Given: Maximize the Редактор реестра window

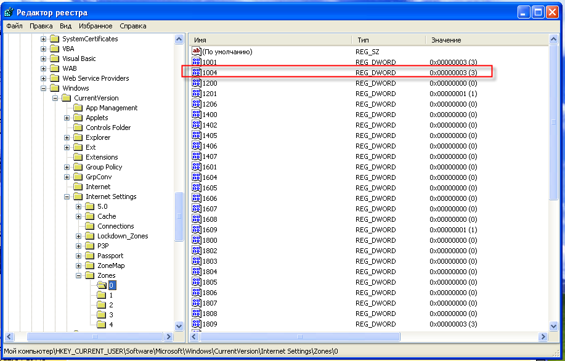Looking at the screenshot, I should (538, 12).
